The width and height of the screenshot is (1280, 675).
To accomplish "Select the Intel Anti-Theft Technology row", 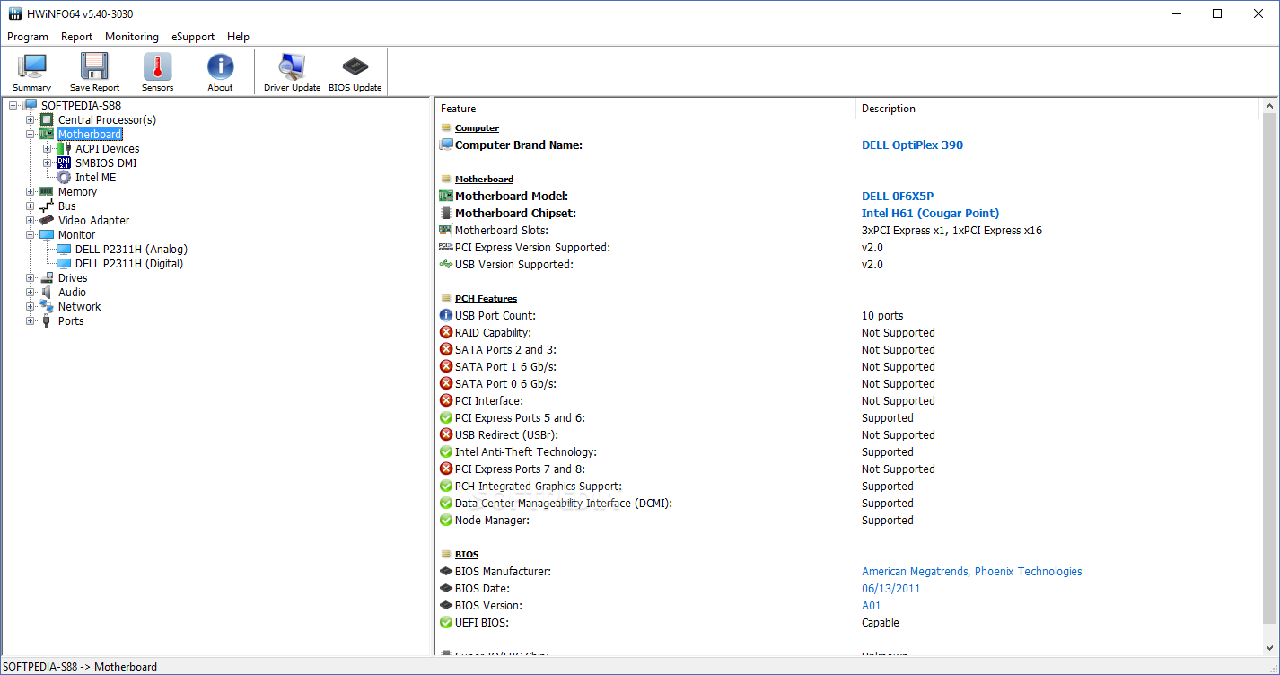I will point(849,452).
